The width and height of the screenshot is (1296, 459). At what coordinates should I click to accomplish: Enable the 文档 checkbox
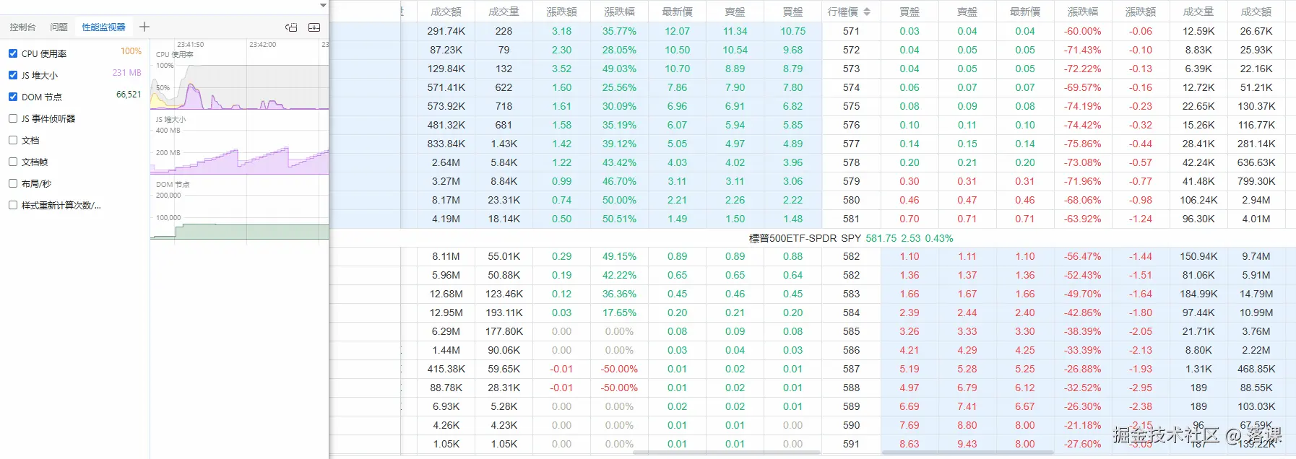point(12,139)
